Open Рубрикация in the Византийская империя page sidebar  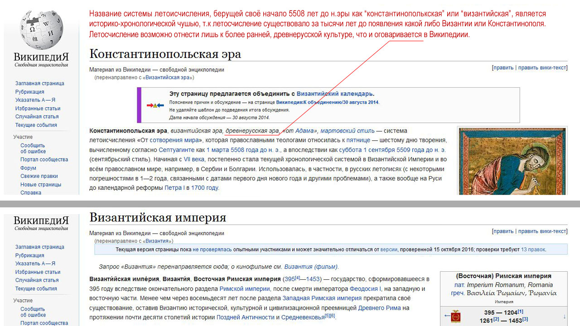[30, 256]
